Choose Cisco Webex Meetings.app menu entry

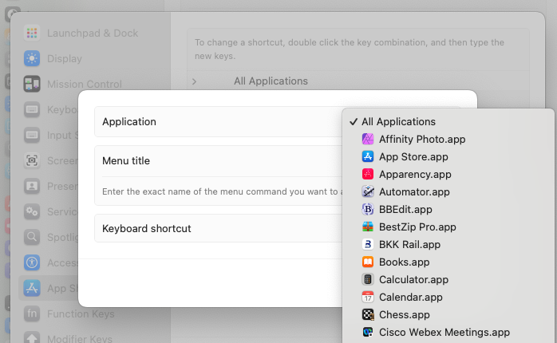[x=448, y=333]
